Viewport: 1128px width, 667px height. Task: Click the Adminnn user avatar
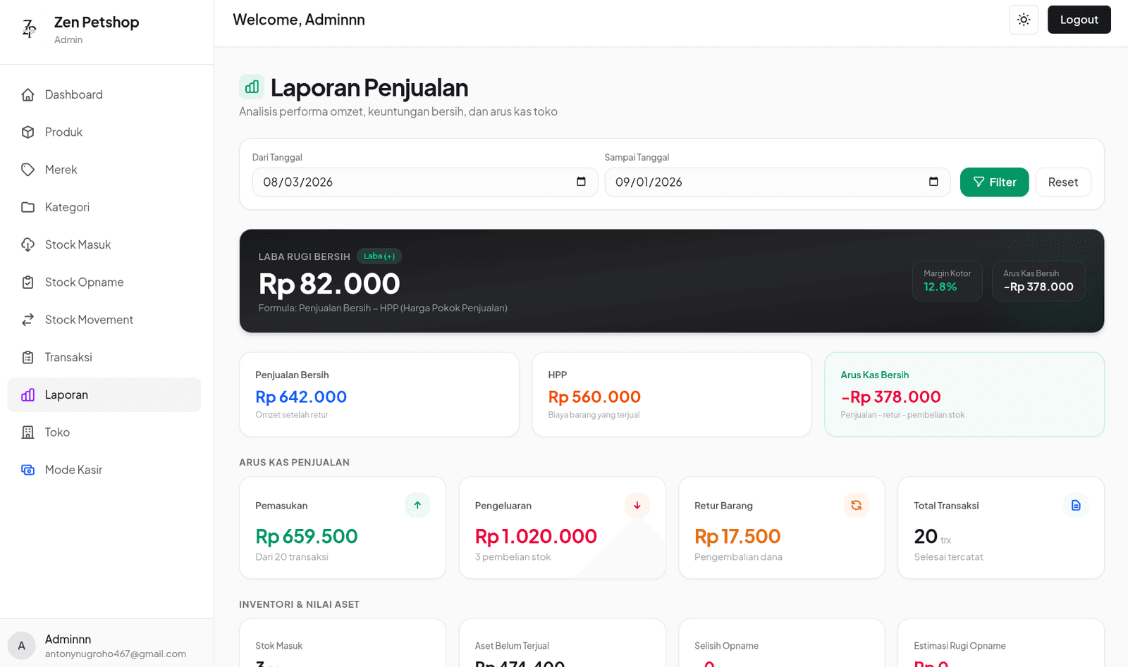tap(22, 646)
